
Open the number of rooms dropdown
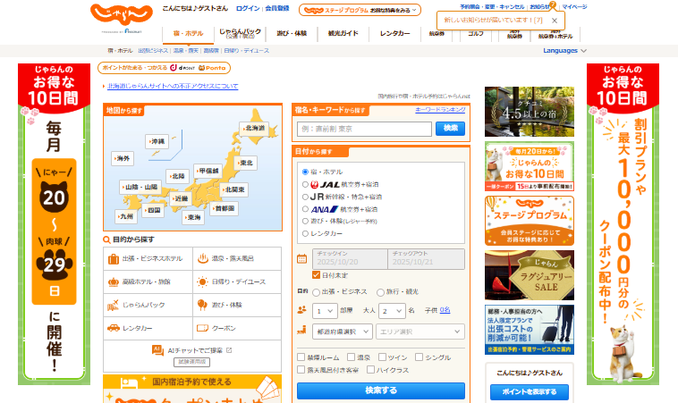tap(325, 311)
